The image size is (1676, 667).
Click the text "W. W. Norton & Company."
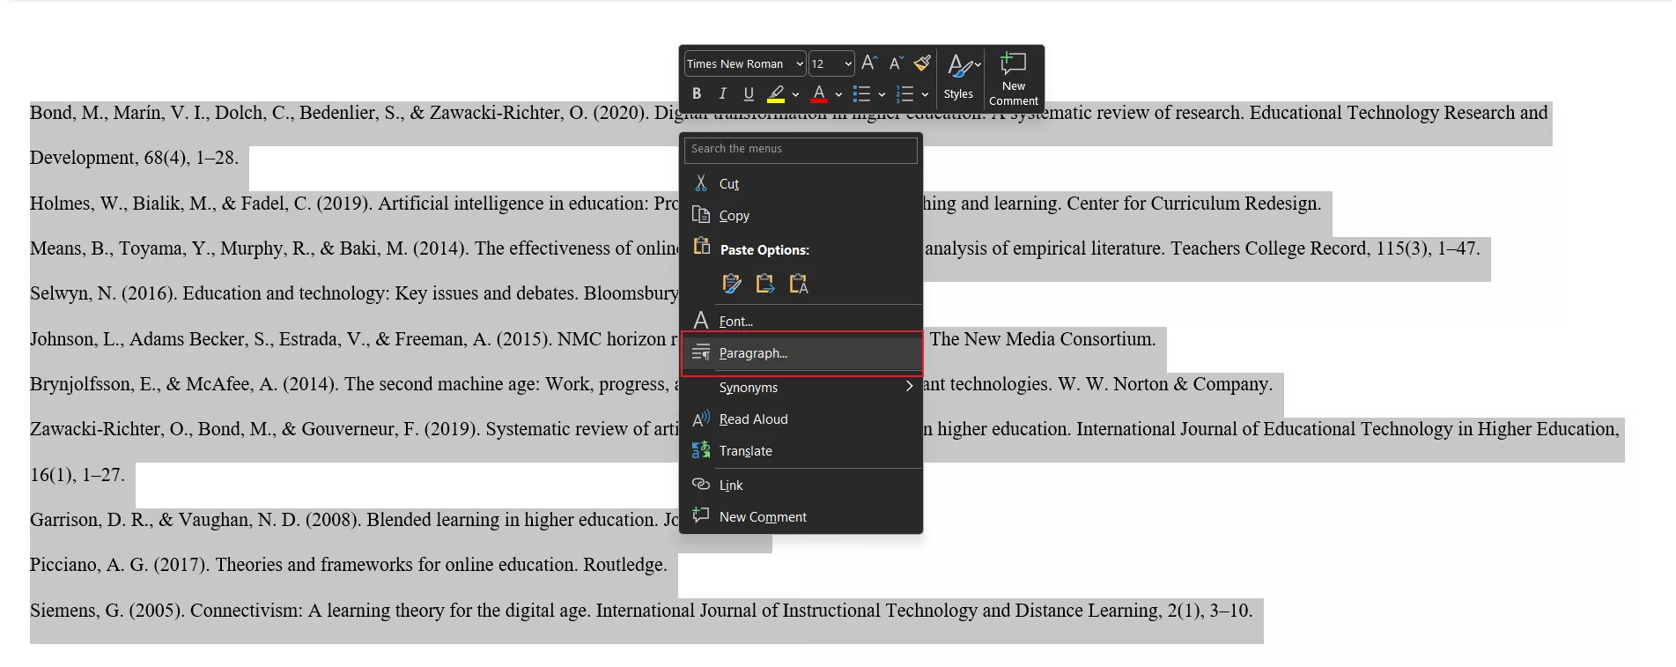point(1165,384)
